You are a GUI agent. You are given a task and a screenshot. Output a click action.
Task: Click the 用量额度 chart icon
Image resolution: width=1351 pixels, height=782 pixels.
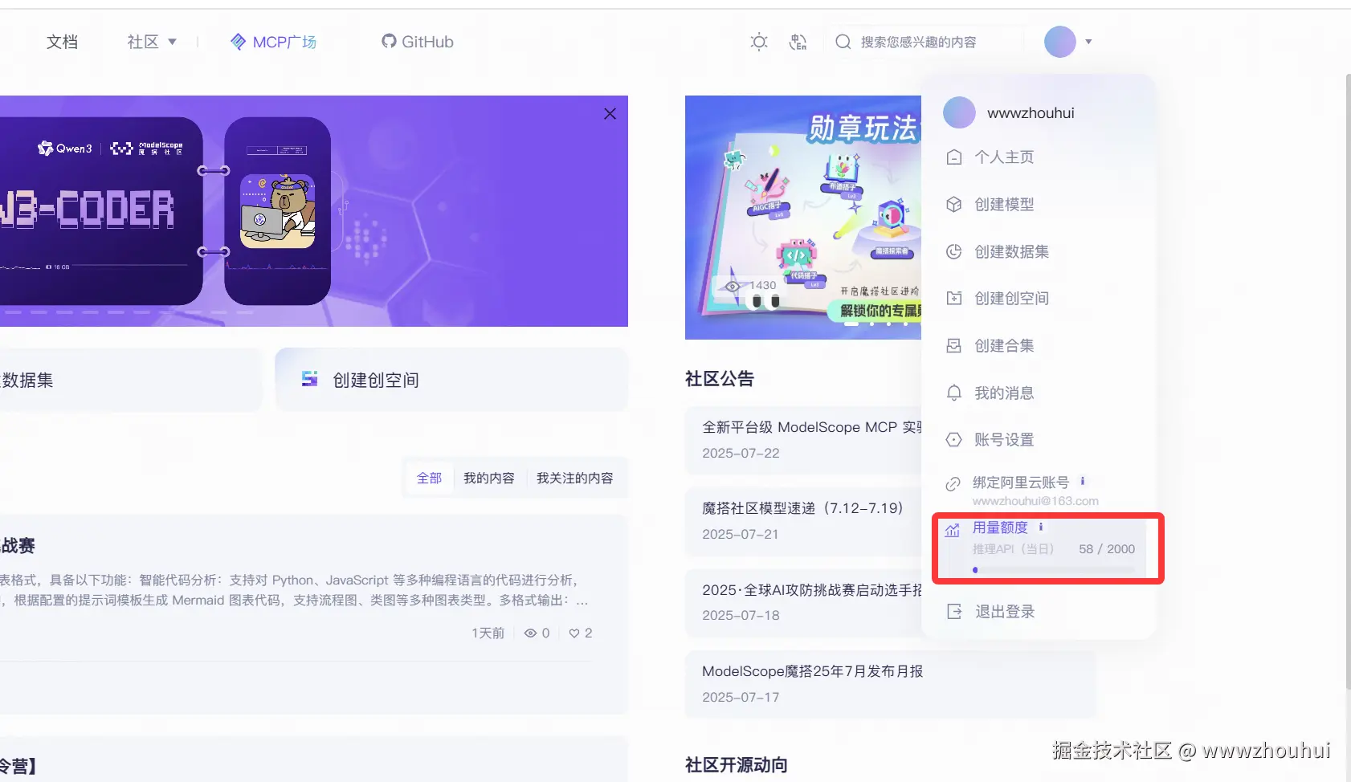(x=953, y=530)
